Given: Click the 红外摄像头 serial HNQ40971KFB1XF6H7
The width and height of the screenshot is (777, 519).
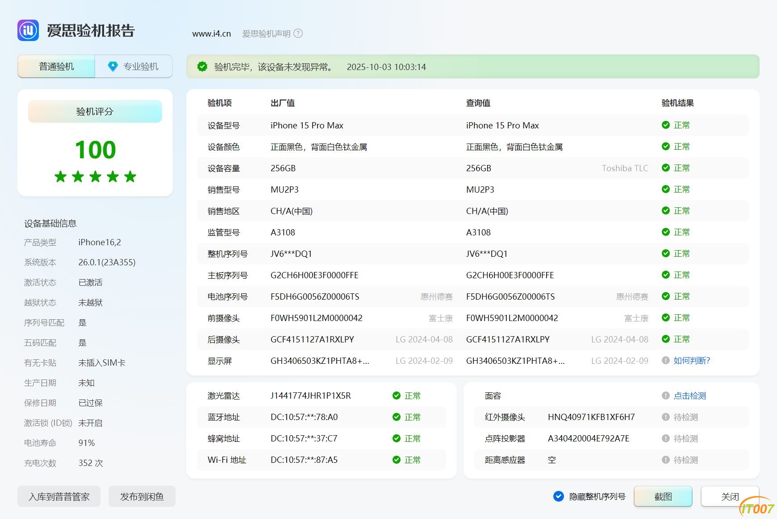Looking at the screenshot, I should [591, 417].
